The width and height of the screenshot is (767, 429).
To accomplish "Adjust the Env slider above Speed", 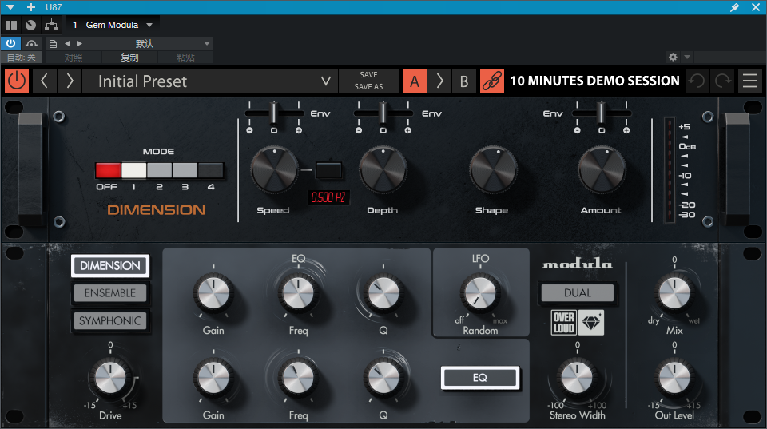I will click(x=274, y=113).
